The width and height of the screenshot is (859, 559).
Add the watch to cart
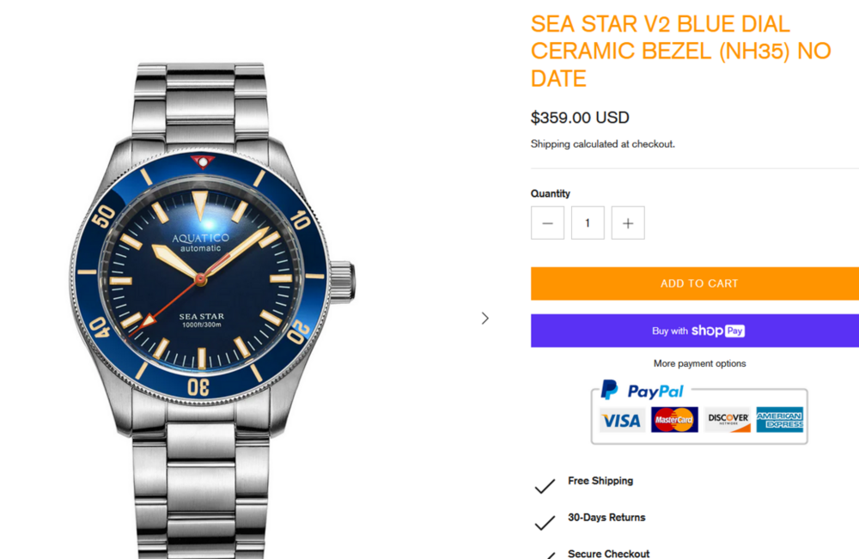tap(695, 283)
